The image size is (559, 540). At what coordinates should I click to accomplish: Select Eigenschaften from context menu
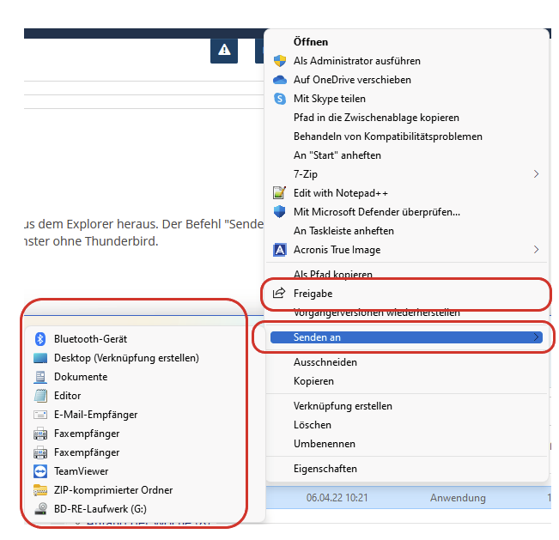tap(325, 469)
